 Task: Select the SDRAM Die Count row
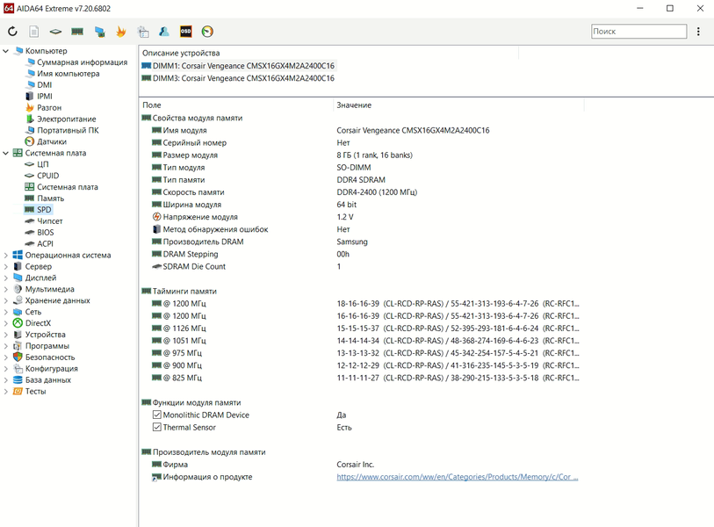click(362, 266)
